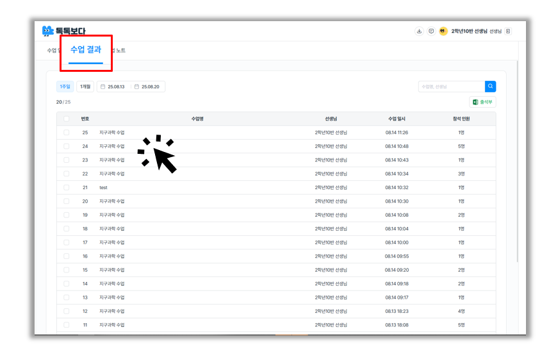Select the 1개월 filter button
Viewport: 558px width, 359px height.
coord(85,87)
